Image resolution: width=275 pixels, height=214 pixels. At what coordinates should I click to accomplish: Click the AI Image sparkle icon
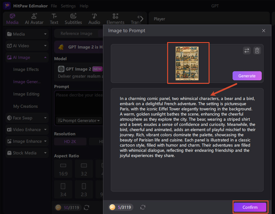coord(9,58)
